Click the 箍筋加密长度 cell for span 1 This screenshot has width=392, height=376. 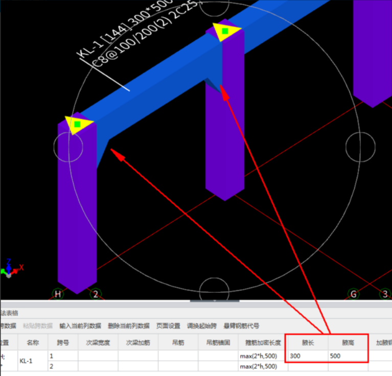pos(262,356)
